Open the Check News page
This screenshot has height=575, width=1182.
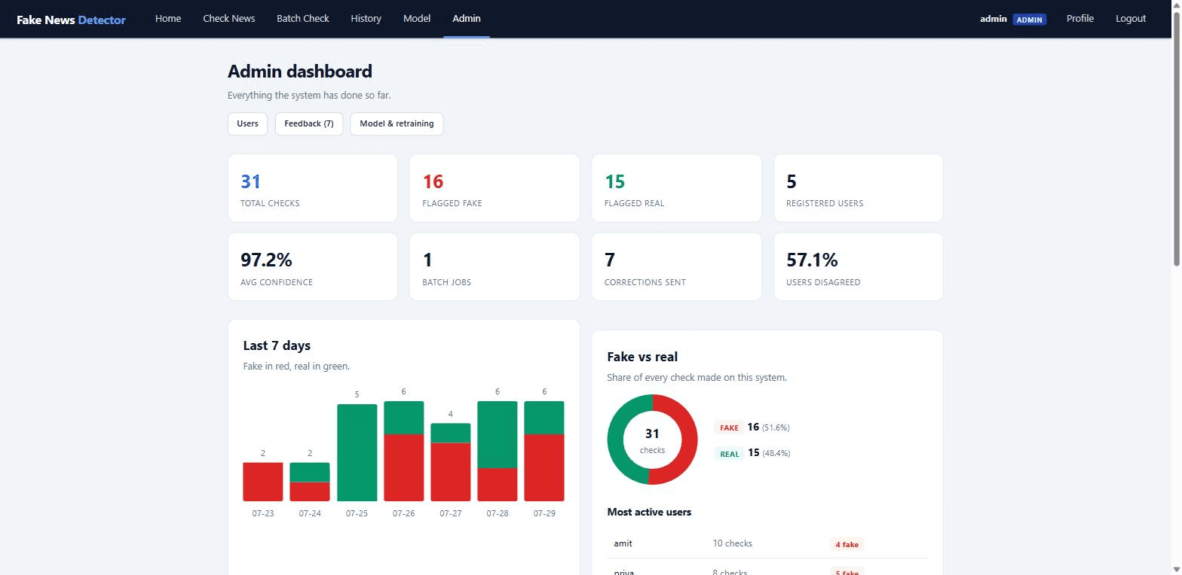tap(229, 19)
